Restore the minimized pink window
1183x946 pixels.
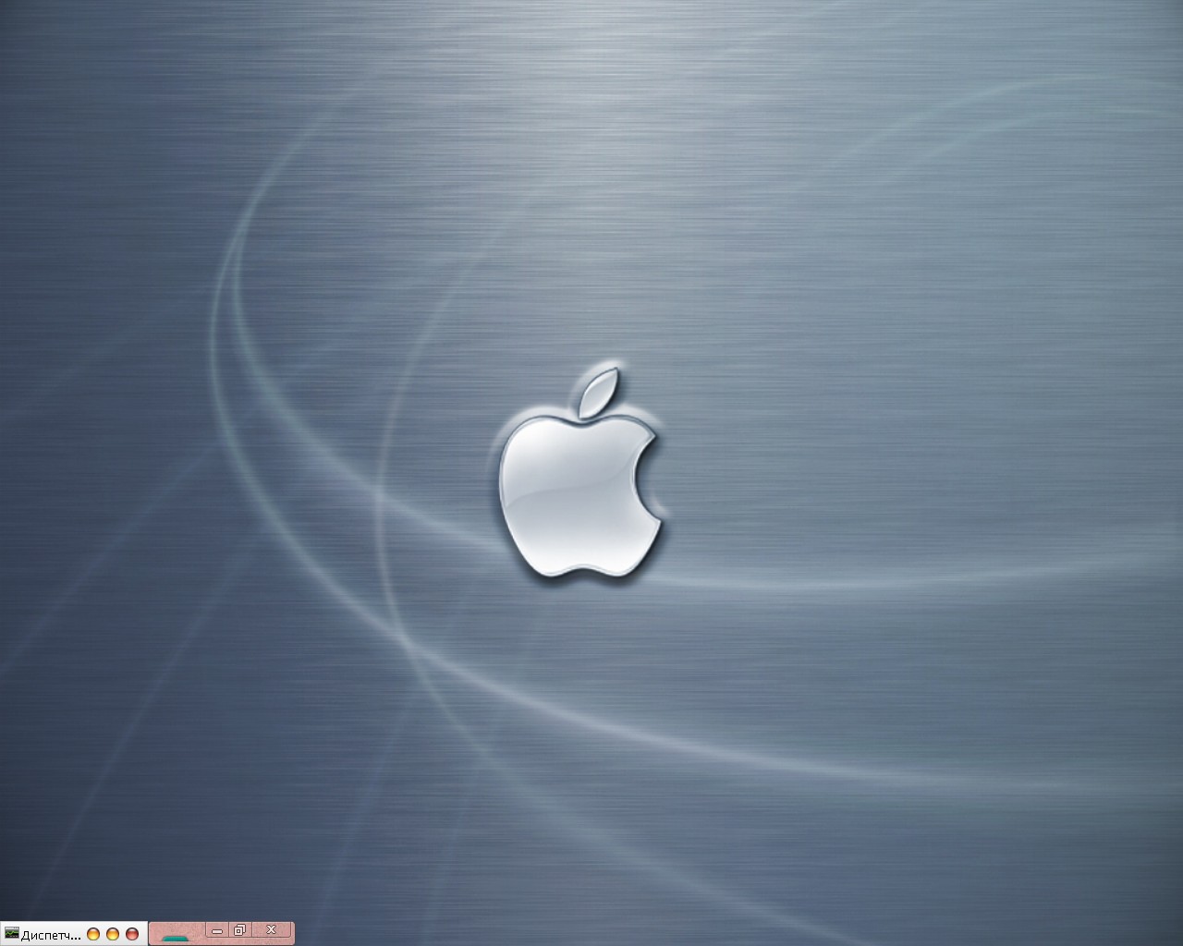pos(239,930)
